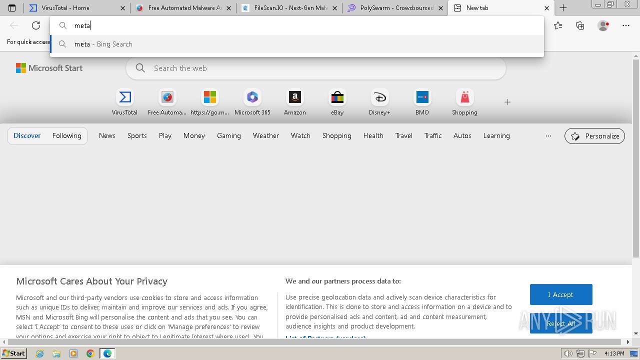
Task: Switch to the FileScan.IO tab
Action: pos(289,8)
